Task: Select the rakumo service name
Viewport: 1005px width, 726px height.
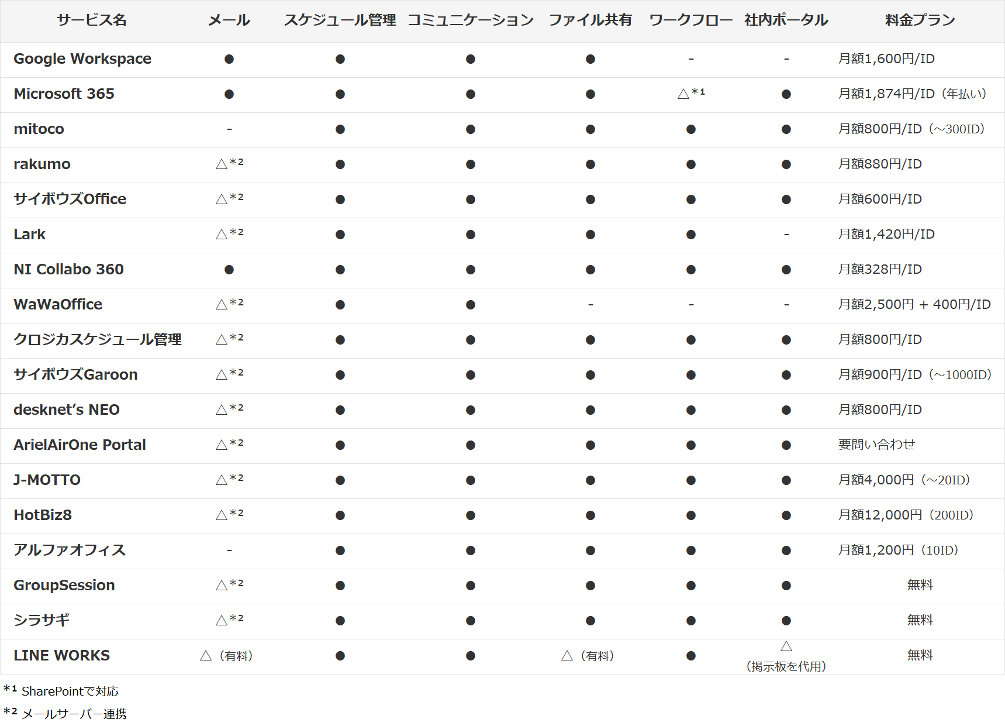Action: pyautogui.click(x=42, y=164)
